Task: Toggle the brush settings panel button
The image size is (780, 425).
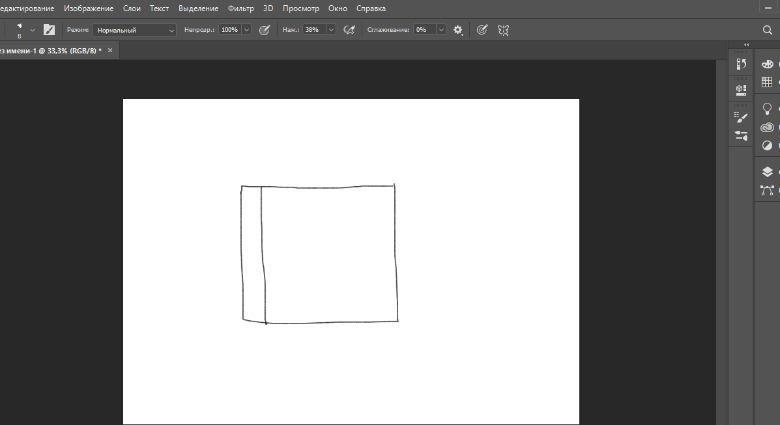Action: 49,30
